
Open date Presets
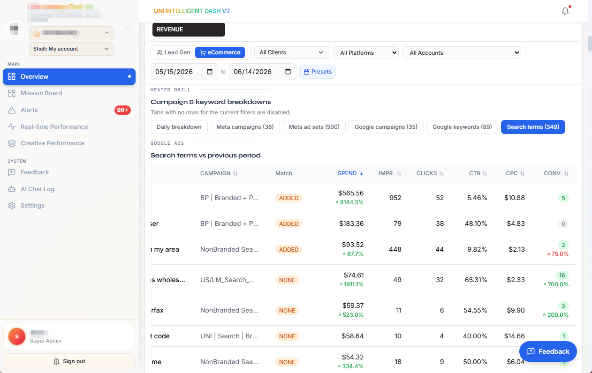318,72
